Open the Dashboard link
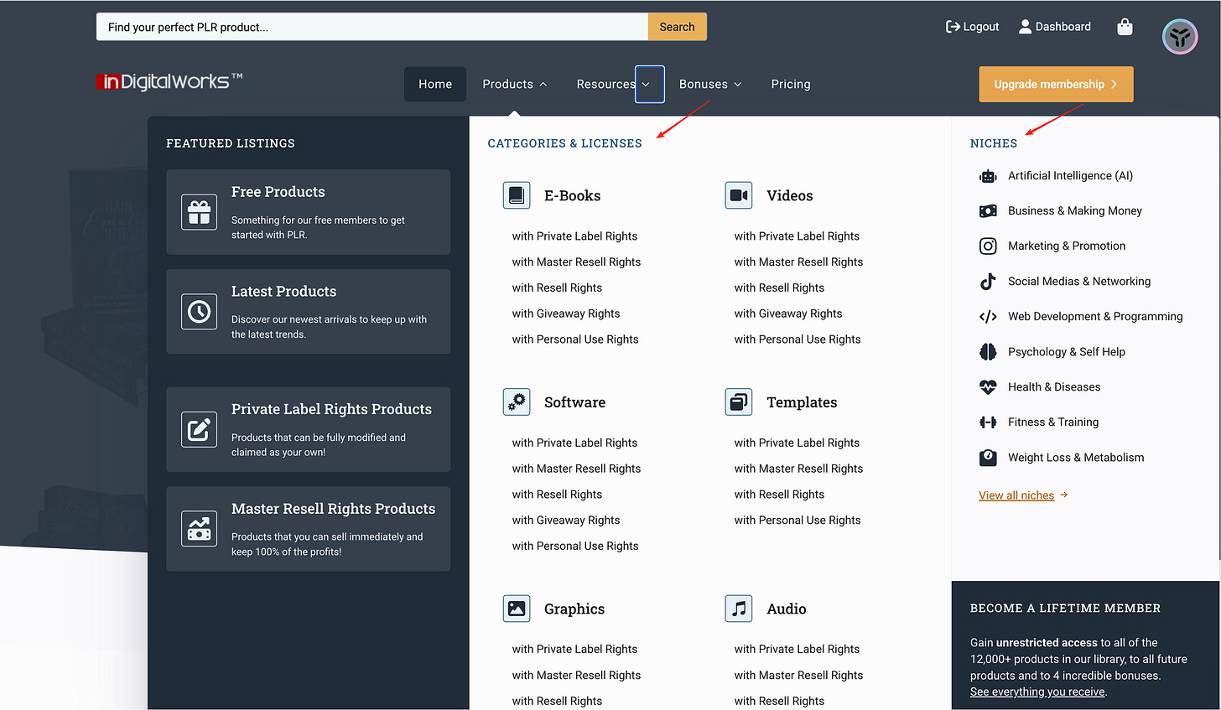 pyautogui.click(x=1055, y=27)
